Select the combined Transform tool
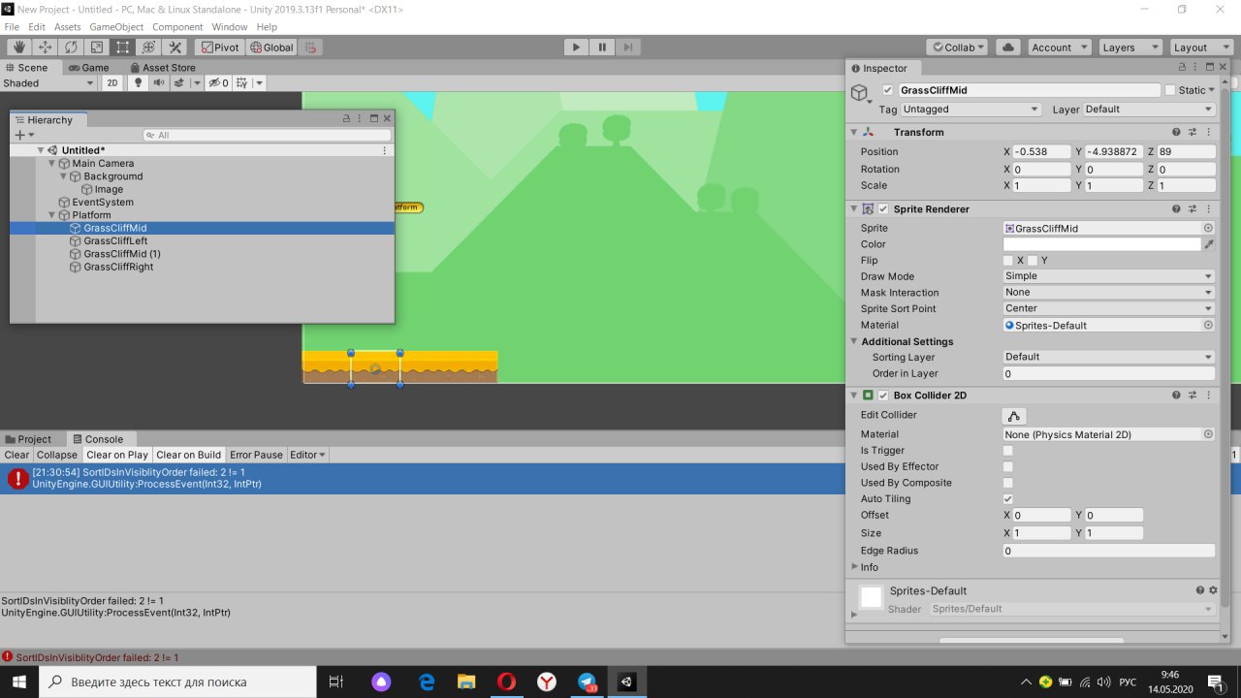Image resolution: width=1241 pixels, height=698 pixels. pyautogui.click(x=149, y=47)
